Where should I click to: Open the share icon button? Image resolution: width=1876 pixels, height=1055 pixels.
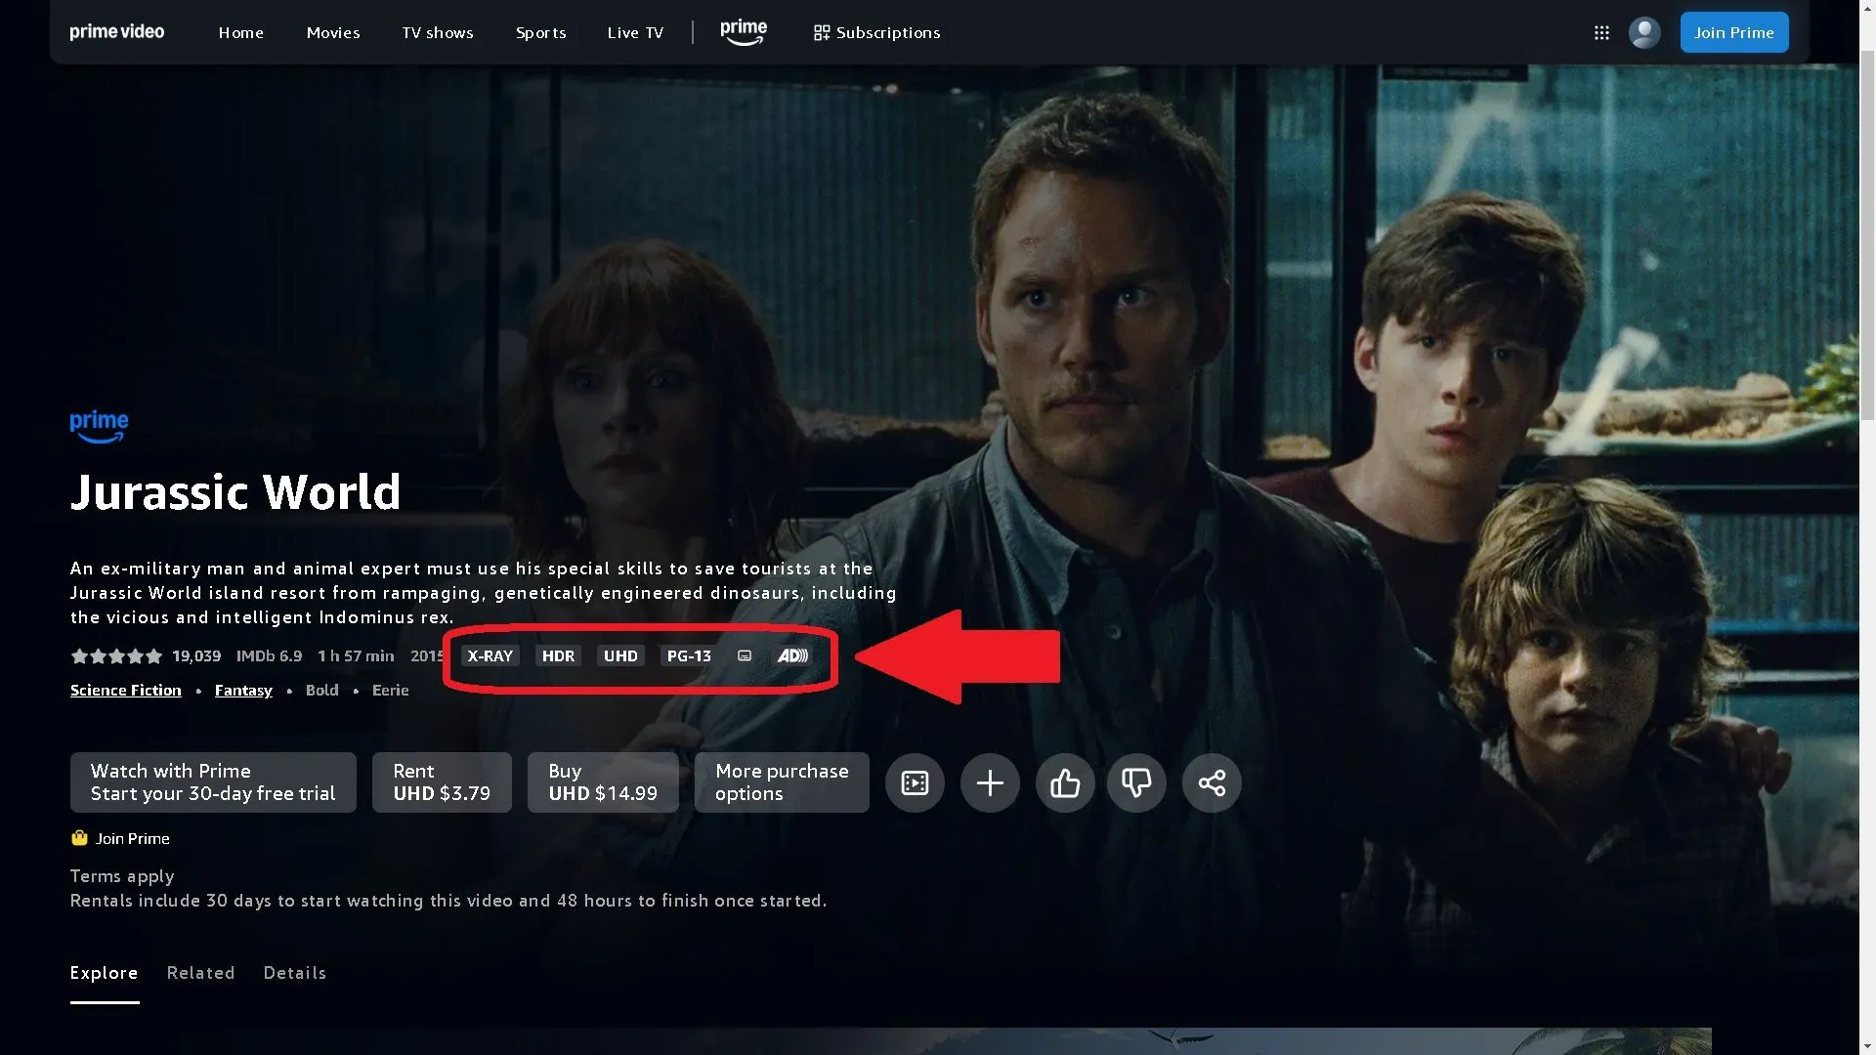(1212, 782)
